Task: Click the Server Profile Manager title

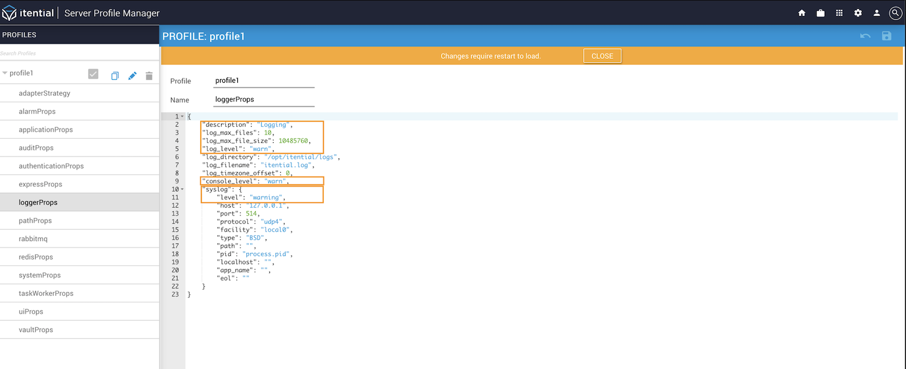Action: [x=112, y=13]
